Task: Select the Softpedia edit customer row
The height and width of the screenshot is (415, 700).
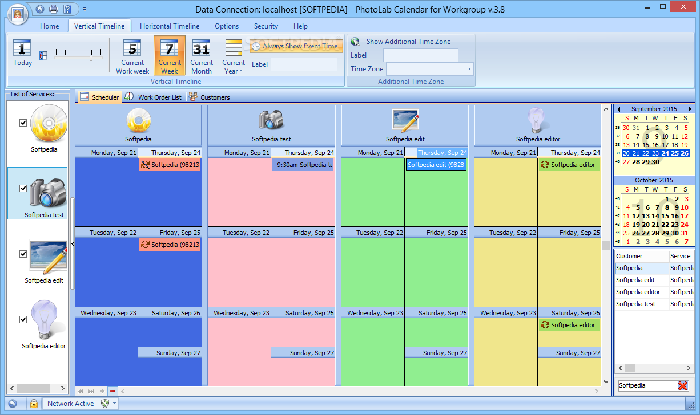Action: (x=654, y=280)
